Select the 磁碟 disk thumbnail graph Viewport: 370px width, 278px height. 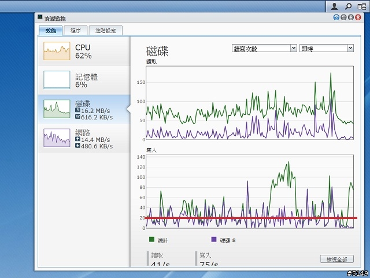[57, 109]
